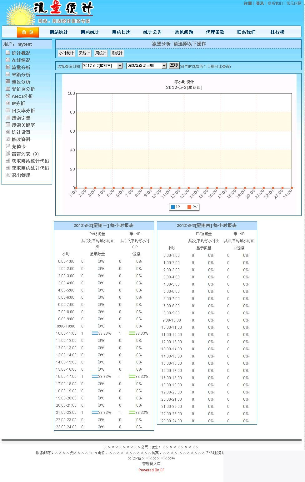Toggle the PV series in the chart legend
Image resolution: width=305 pixels, height=482 pixels.
point(192,207)
